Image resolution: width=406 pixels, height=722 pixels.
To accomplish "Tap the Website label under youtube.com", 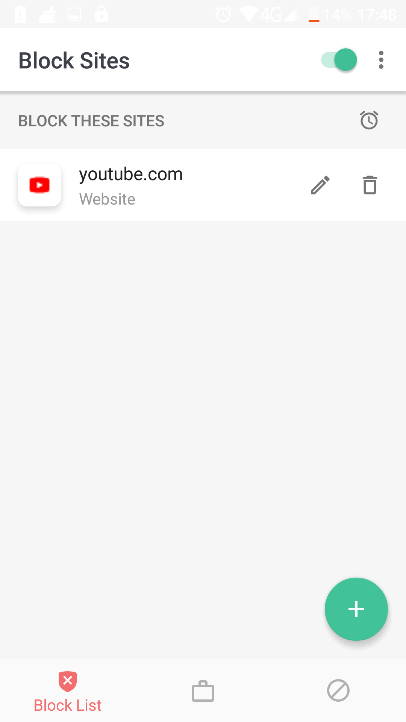I will point(107,199).
